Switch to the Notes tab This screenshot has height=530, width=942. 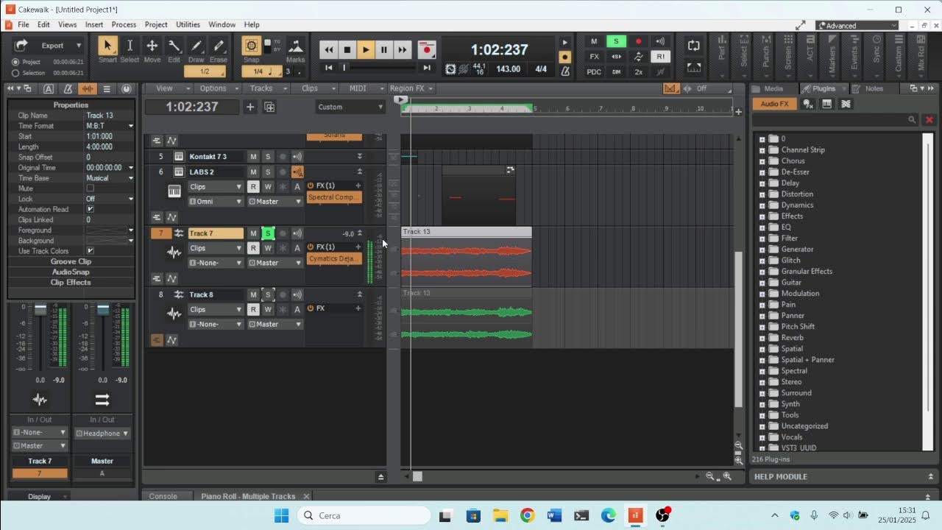[874, 88]
